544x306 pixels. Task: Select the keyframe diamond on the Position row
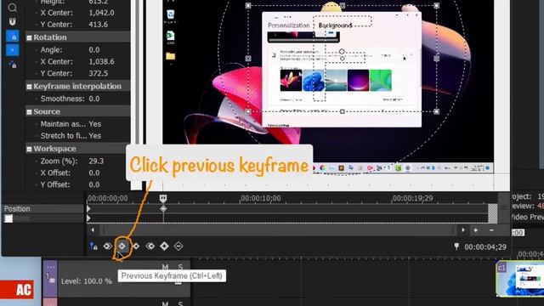coord(163,208)
